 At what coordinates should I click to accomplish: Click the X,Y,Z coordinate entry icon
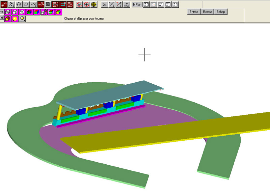click(126, 5)
